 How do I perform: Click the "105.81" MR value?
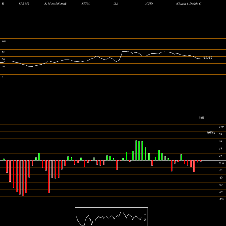coord(211,133)
